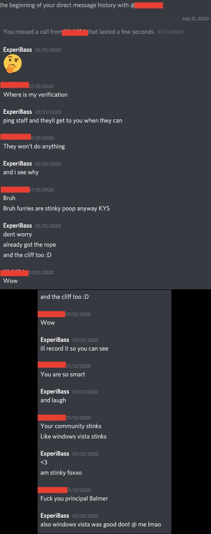Click the "ping staff and theyll get to you" message
Image resolution: width=211 pixels, height=534 pixels.
63,121
